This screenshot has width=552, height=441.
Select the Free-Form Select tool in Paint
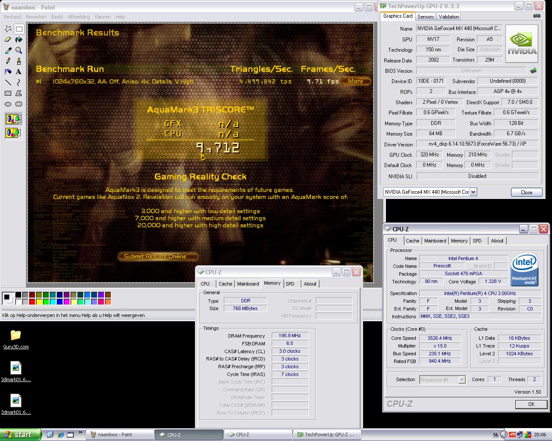[x=8, y=29]
